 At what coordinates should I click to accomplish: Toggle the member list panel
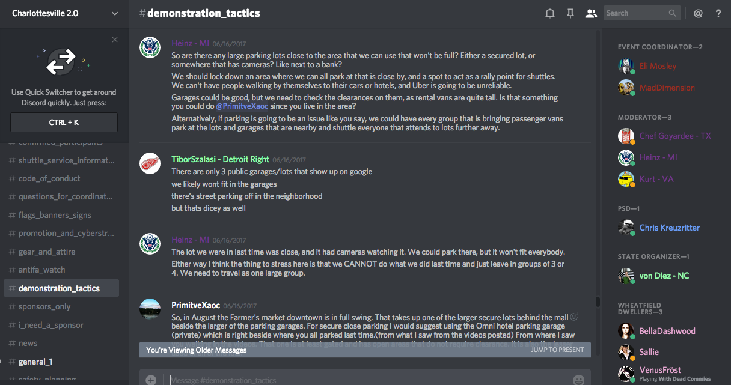click(591, 13)
